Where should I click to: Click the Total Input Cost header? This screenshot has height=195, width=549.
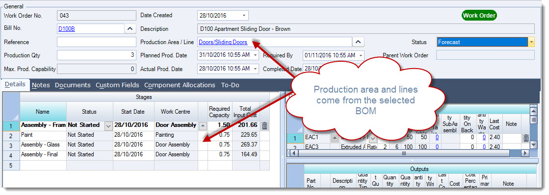coord(246,112)
